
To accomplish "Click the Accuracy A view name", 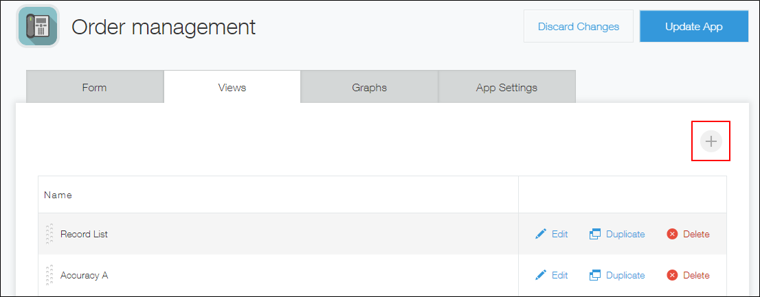I will click(x=84, y=275).
